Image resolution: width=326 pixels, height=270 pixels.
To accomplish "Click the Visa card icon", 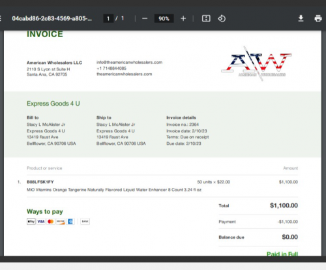I will [x=41, y=222].
